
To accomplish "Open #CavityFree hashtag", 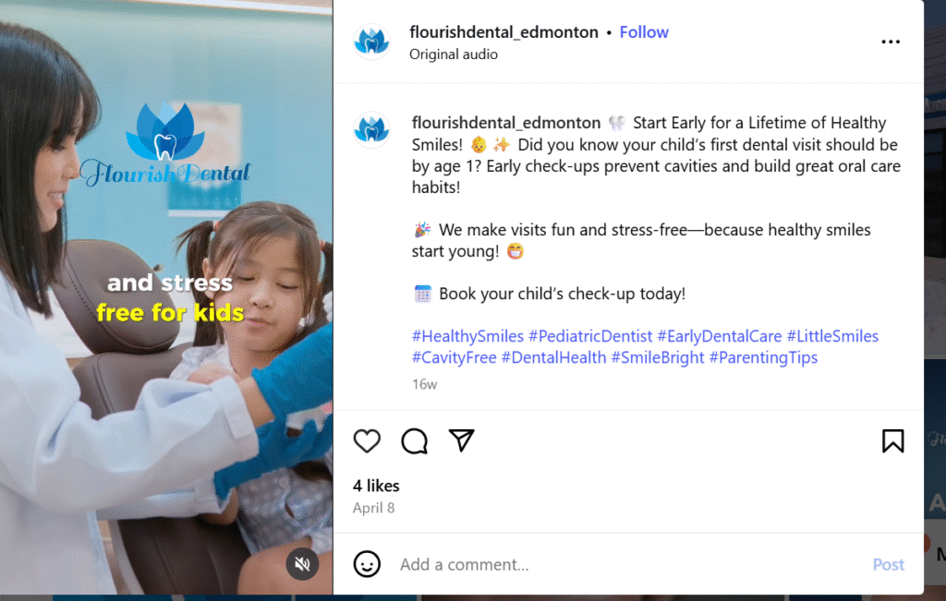I will point(455,357).
